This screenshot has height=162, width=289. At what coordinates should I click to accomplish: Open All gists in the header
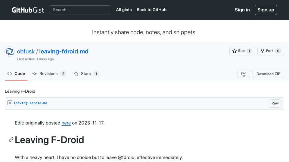124,10
